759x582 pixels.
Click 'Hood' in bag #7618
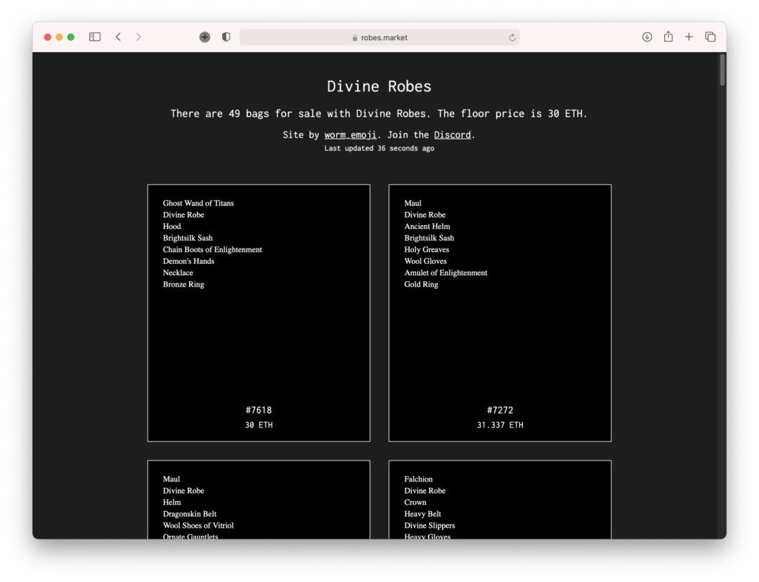pyautogui.click(x=172, y=226)
